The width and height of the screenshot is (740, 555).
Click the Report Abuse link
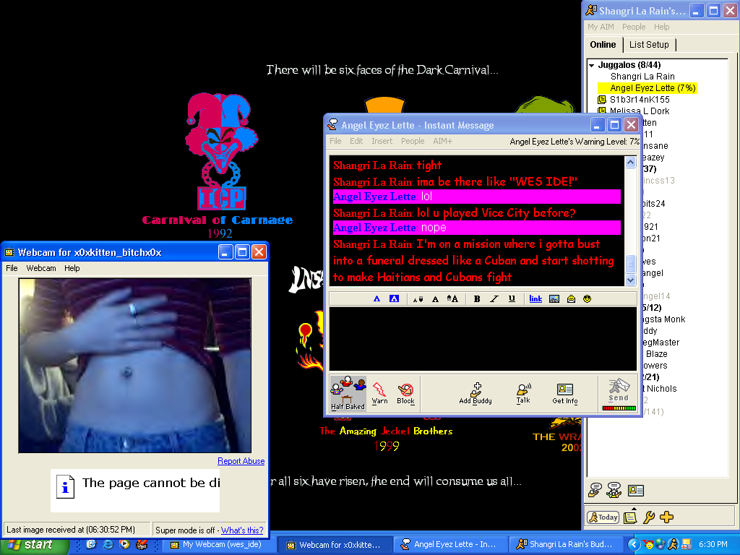click(241, 461)
